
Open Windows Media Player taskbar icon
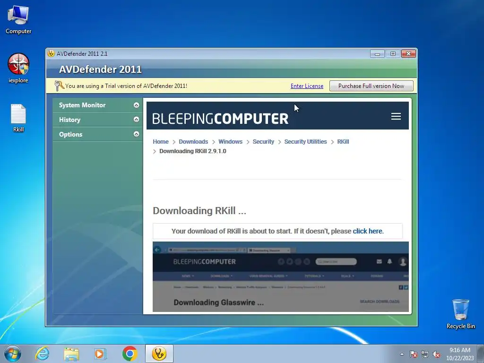(100, 354)
